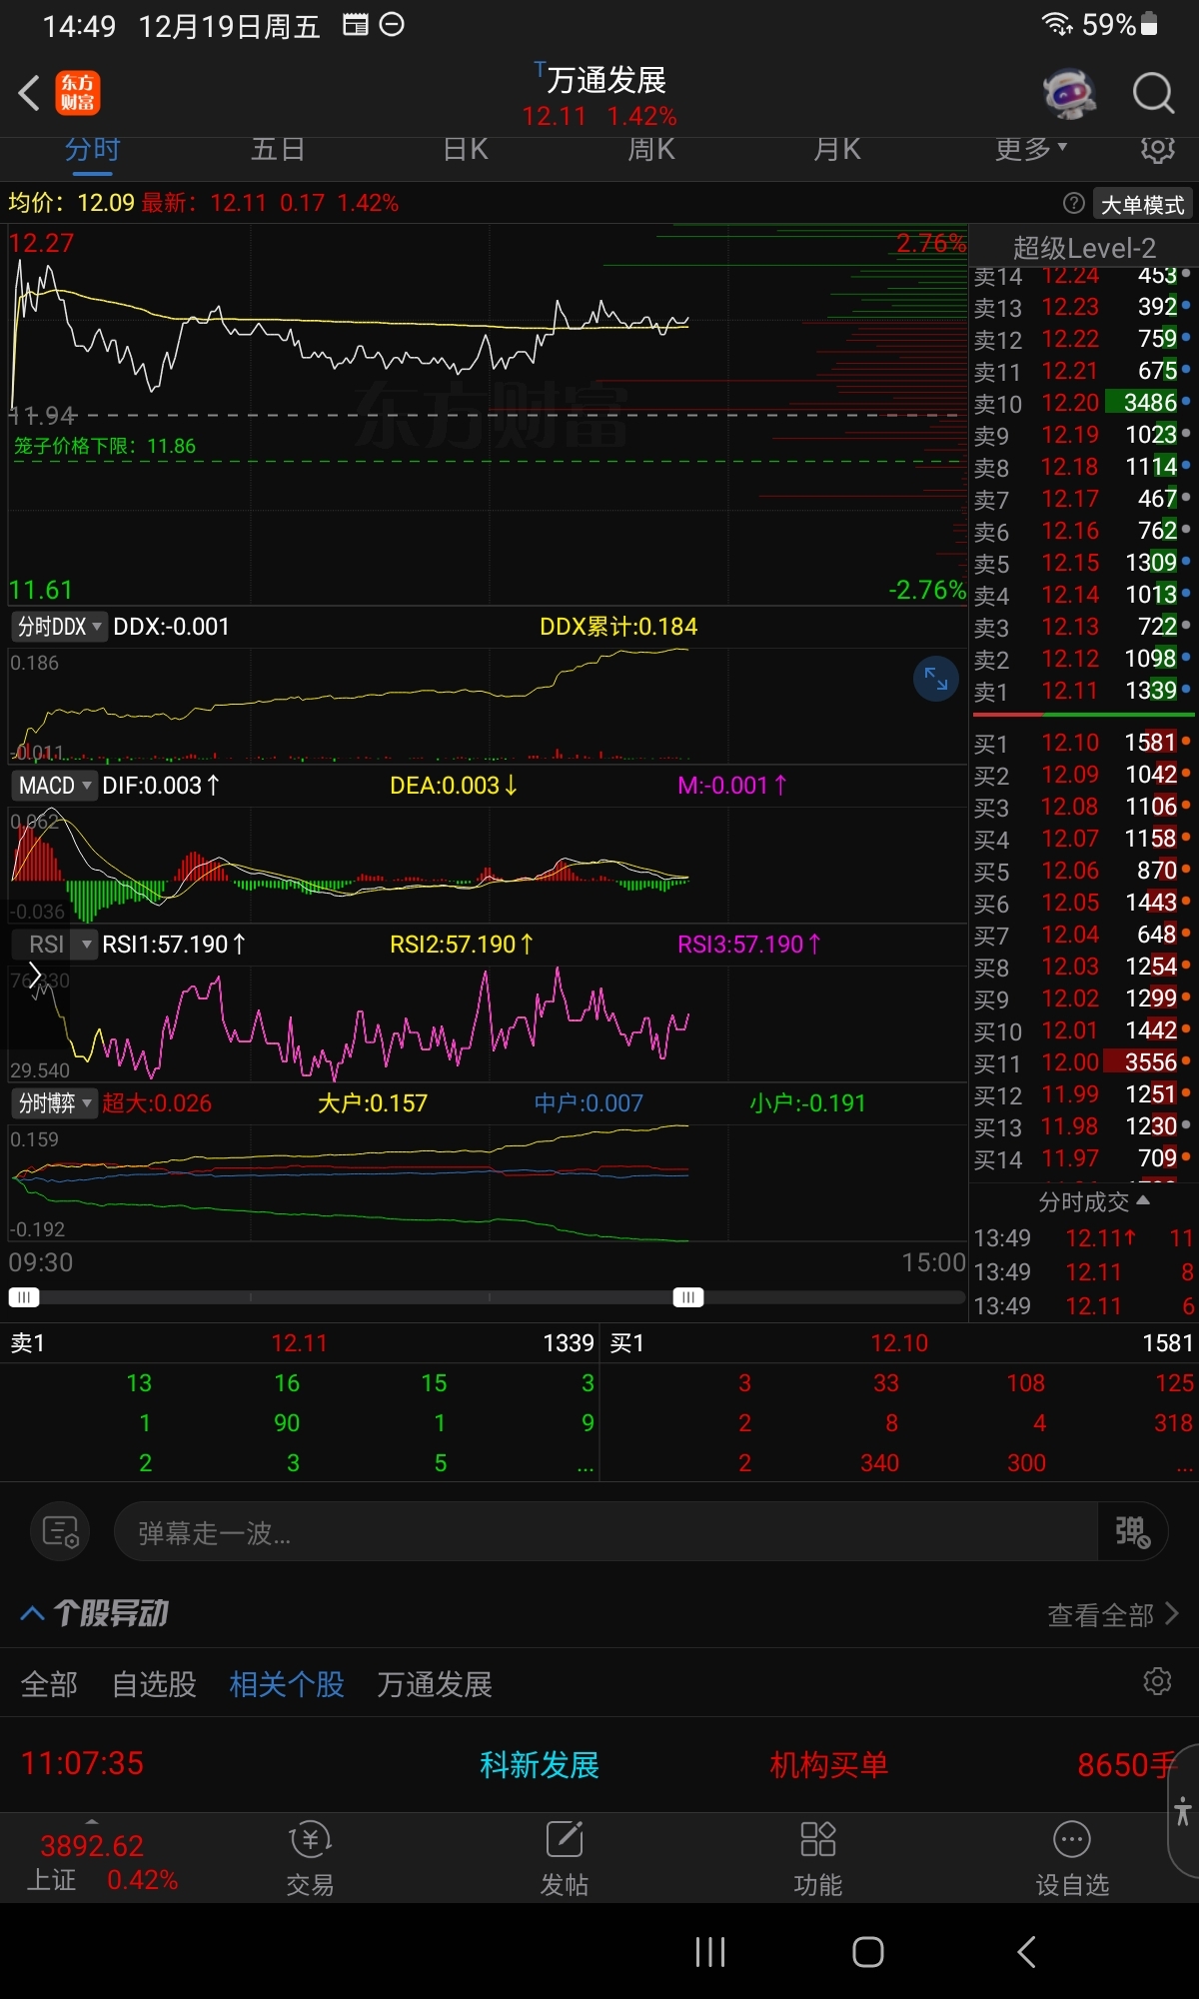Open 科新发展 stock link
This screenshot has width=1199, height=1999.
(540, 1765)
